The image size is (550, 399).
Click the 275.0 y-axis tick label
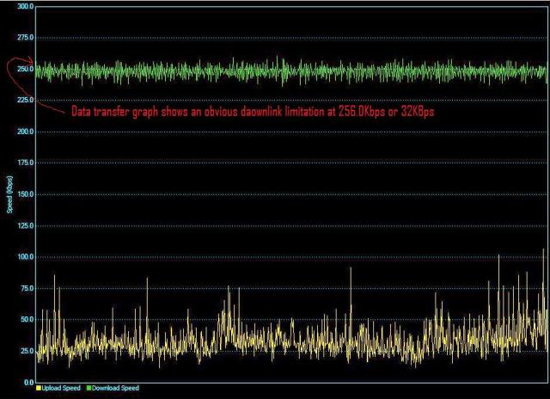[x=26, y=38]
